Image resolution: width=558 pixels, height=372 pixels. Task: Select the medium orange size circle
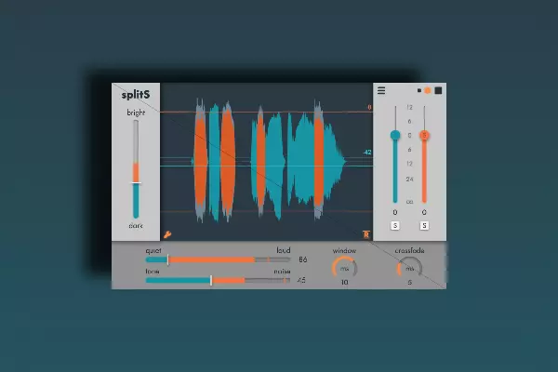pyautogui.click(x=428, y=91)
